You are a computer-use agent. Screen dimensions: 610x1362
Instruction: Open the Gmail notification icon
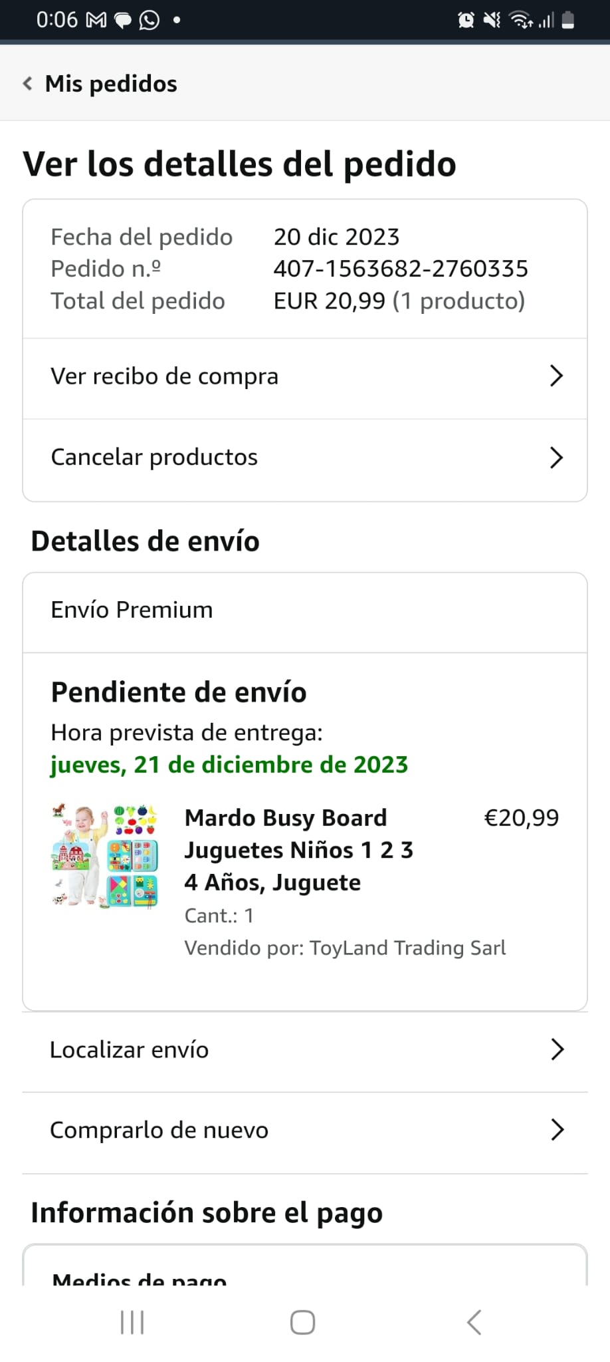(96, 21)
